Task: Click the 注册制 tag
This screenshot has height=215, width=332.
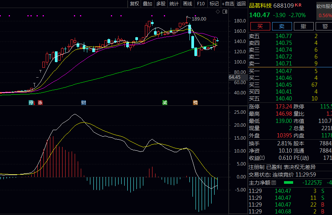Action: [x=257, y=167]
